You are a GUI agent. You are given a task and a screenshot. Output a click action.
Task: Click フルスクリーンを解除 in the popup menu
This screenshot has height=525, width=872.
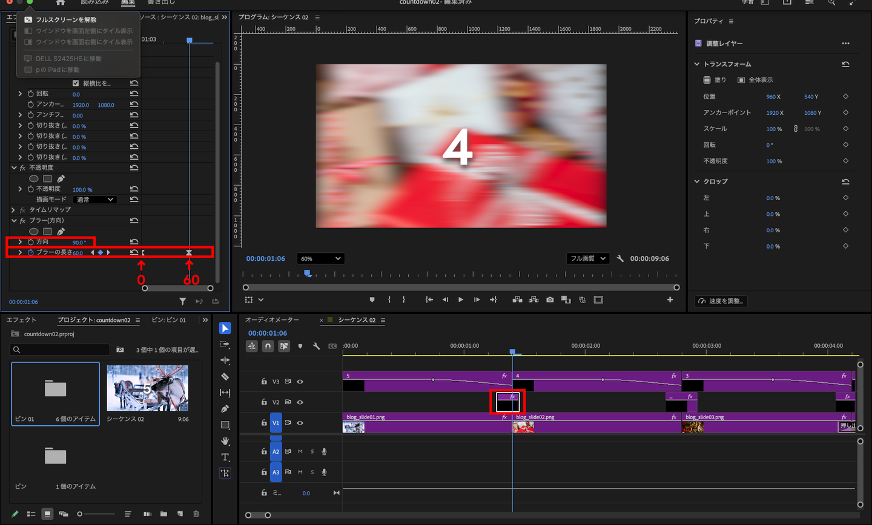pos(65,20)
